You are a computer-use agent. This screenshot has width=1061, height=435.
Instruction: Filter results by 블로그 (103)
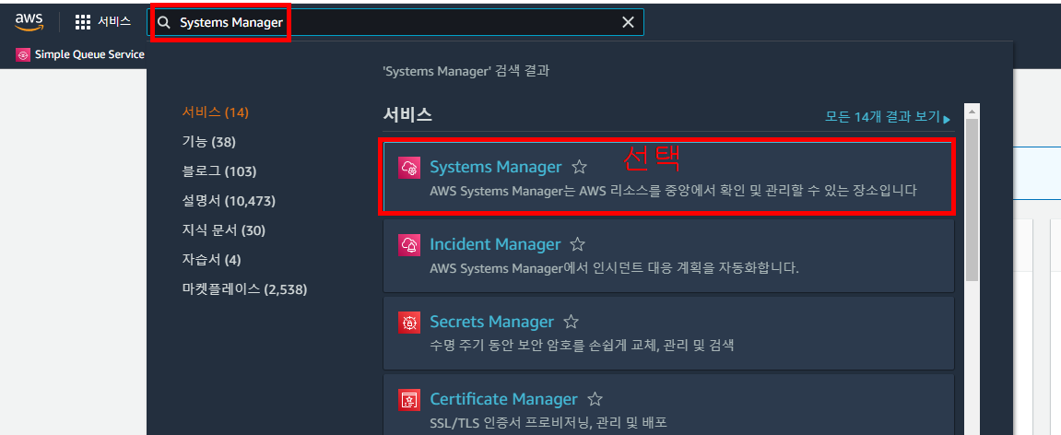click(219, 171)
